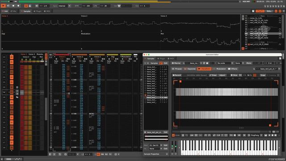Open the Phrases section
Image resolution: width=286 pixels, height=161 pixels.
(x=177, y=69)
